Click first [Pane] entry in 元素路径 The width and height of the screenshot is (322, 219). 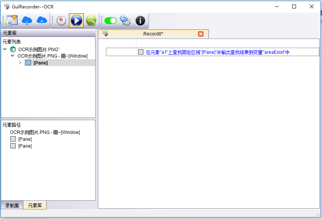tap(25, 139)
